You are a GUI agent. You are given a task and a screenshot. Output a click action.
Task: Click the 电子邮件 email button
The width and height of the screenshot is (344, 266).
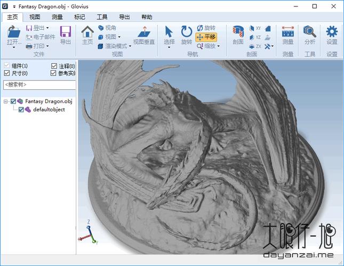pyautogui.click(x=41, y=37)
